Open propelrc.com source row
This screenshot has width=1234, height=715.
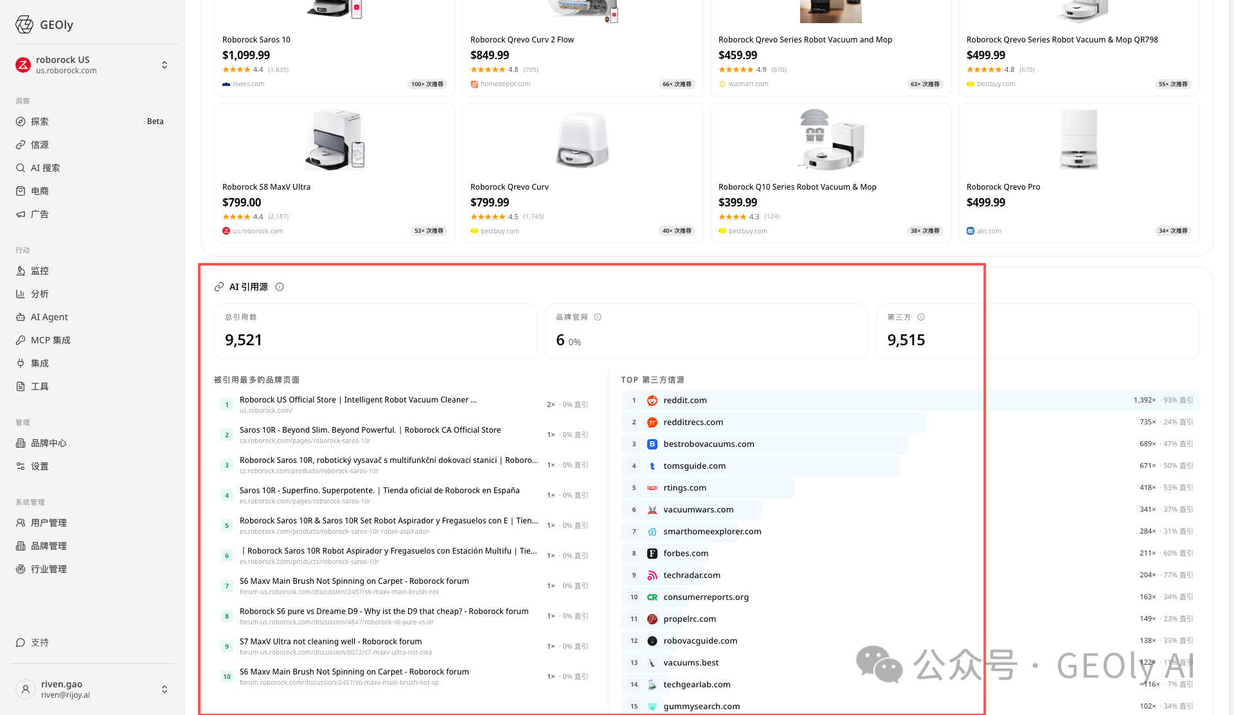coord(910,619)
